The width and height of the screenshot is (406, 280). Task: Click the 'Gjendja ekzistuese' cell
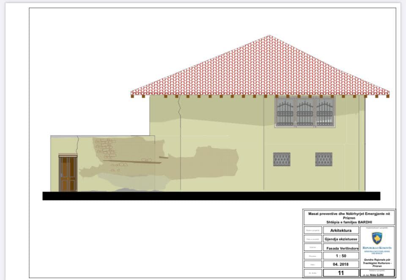coord(341,239)
